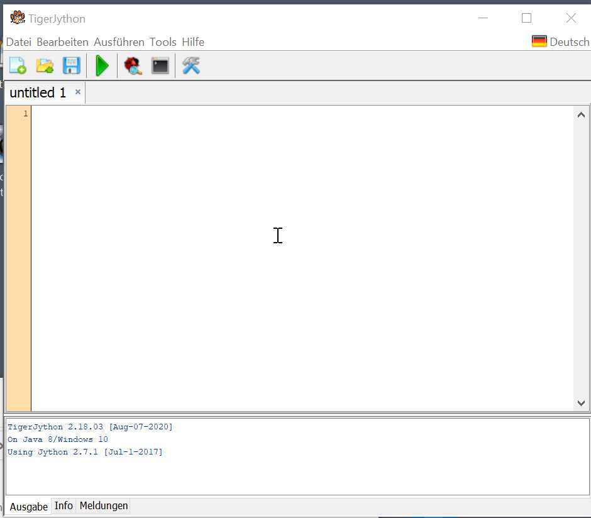This screenshot has height=518, width=591.
Task: Click the editor scrollbar up arrow
Action: point(581,114)
